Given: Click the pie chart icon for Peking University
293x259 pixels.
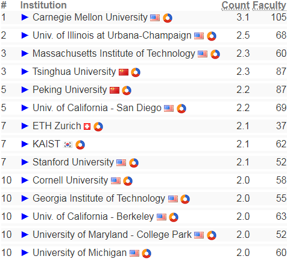Looking at the screenshot, I should coord(127,91).
